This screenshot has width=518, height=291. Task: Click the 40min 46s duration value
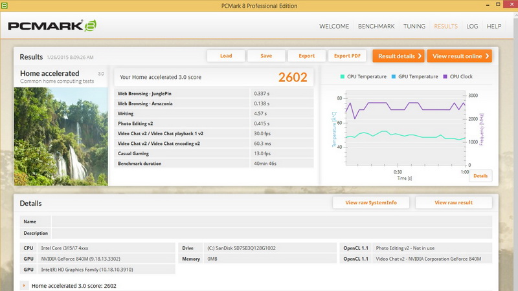[265, 164]
